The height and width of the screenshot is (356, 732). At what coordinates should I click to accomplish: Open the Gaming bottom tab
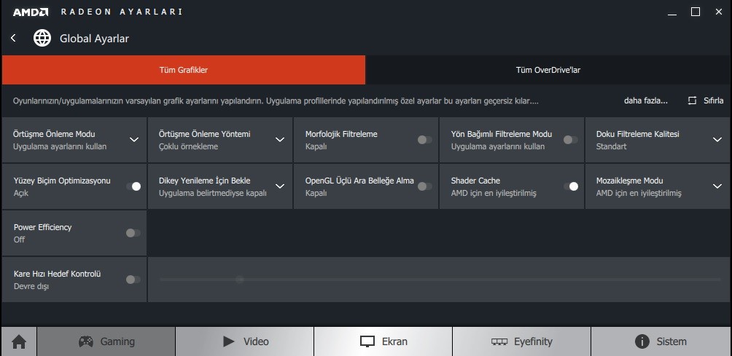(x=106, y=341)
